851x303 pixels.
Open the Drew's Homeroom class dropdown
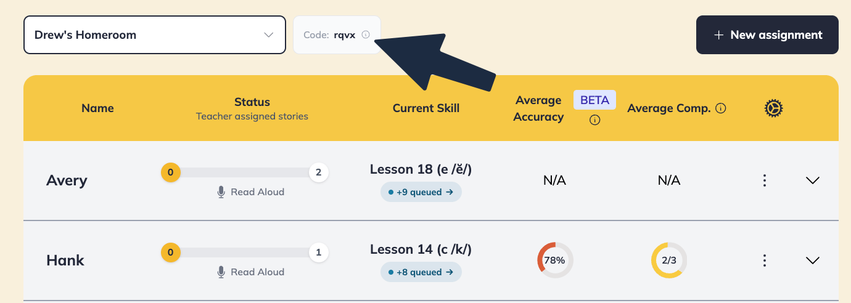(x=155, y=35)
